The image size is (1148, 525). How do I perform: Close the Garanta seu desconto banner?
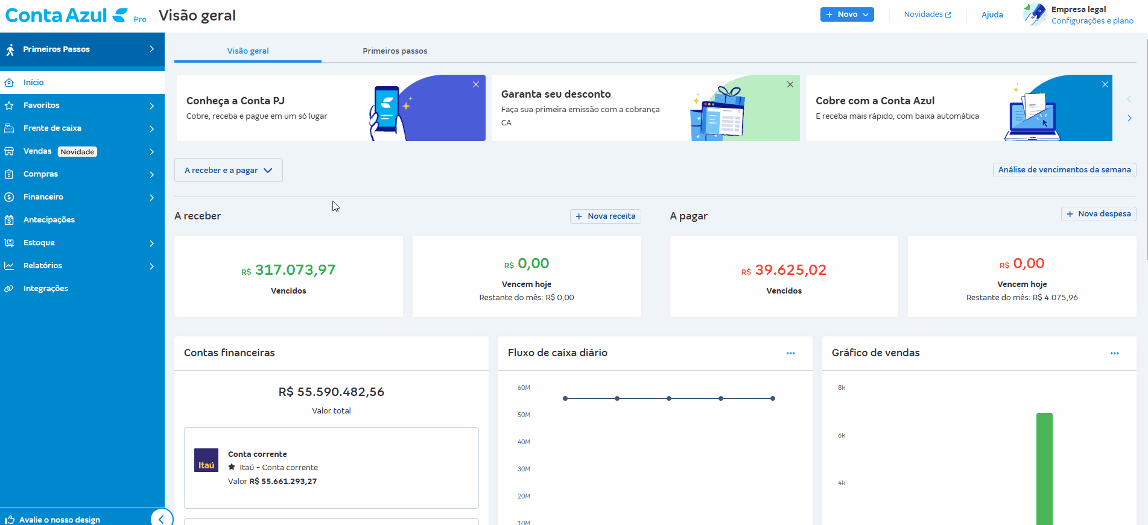[x=790, y=84]
